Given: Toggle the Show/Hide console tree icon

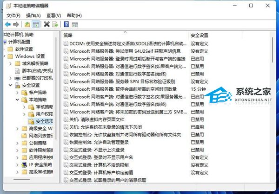Looking at the screenshot, I should click(36, 25).
